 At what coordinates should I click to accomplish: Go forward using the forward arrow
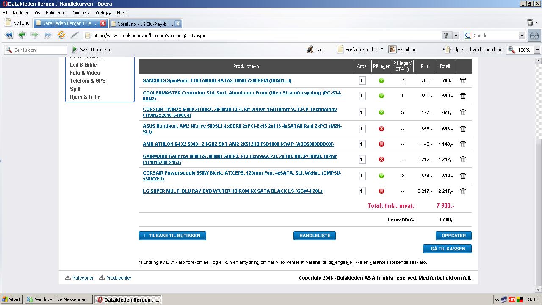point(35,35)
